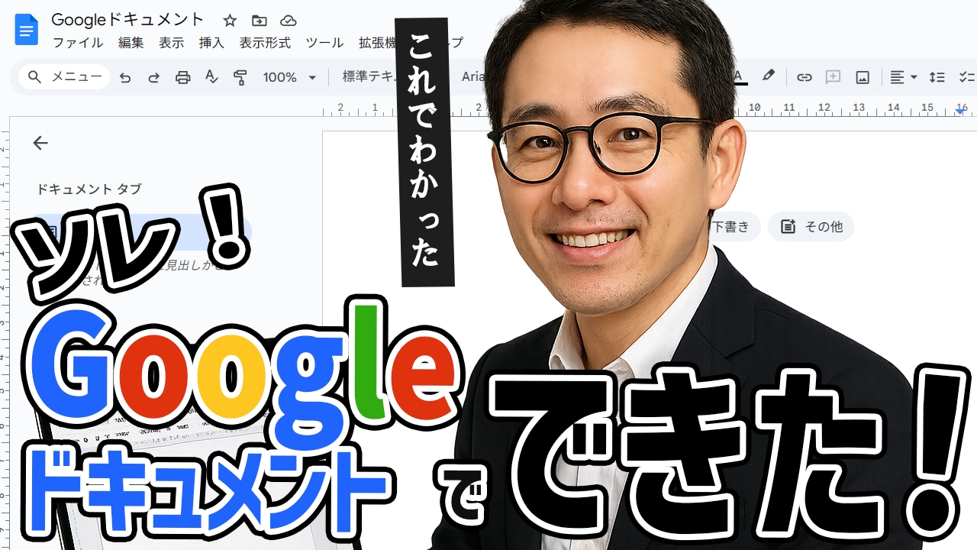The width and height of the screenshot is (977, 550).
Task: Check the cloud save status icon
Action: (x=288, y=21)
